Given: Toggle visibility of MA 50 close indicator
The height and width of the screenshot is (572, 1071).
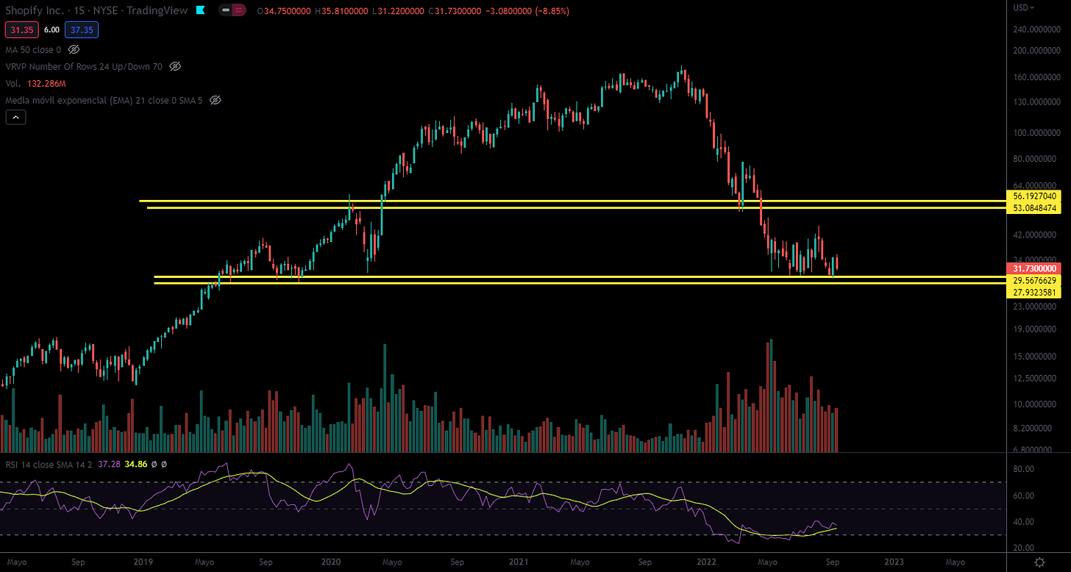Looking at the screenshot, I should point(74,49).
